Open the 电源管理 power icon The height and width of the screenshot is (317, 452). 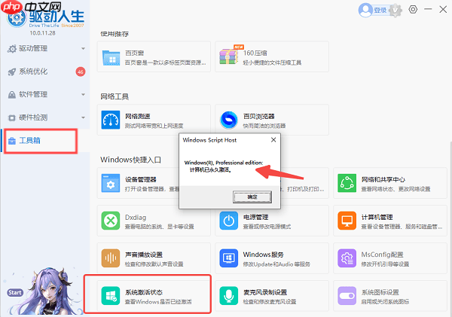tap(229, 221)
